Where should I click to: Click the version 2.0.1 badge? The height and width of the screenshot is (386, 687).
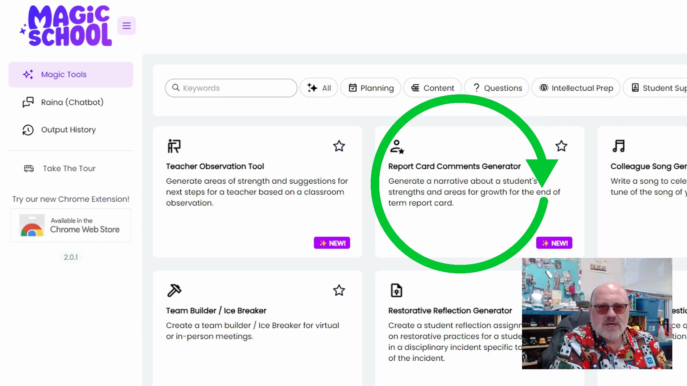pos(71,257)
